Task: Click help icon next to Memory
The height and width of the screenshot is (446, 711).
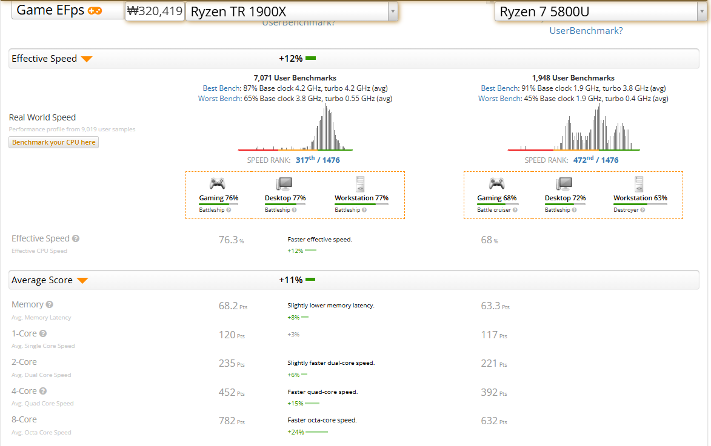Action: 50,305
